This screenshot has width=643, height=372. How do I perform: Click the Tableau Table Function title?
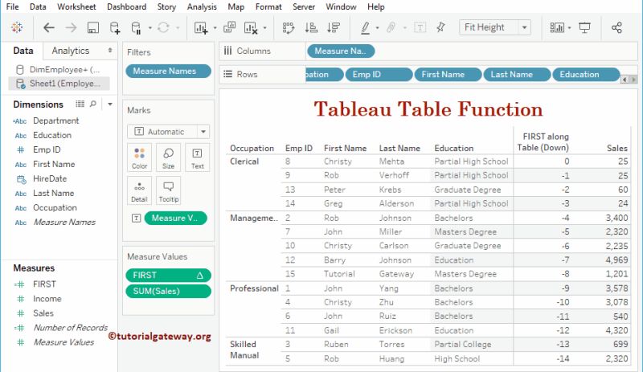428,109
